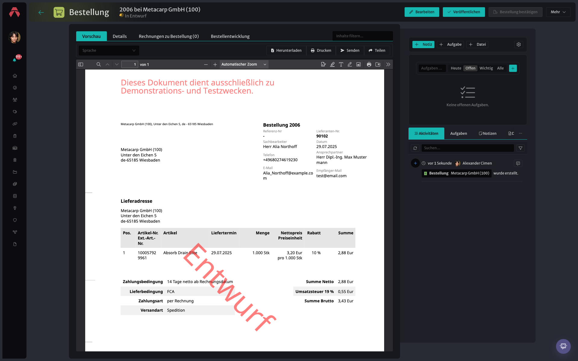
Task: Open the notifications bell icon
Action: tap(14, 60)
